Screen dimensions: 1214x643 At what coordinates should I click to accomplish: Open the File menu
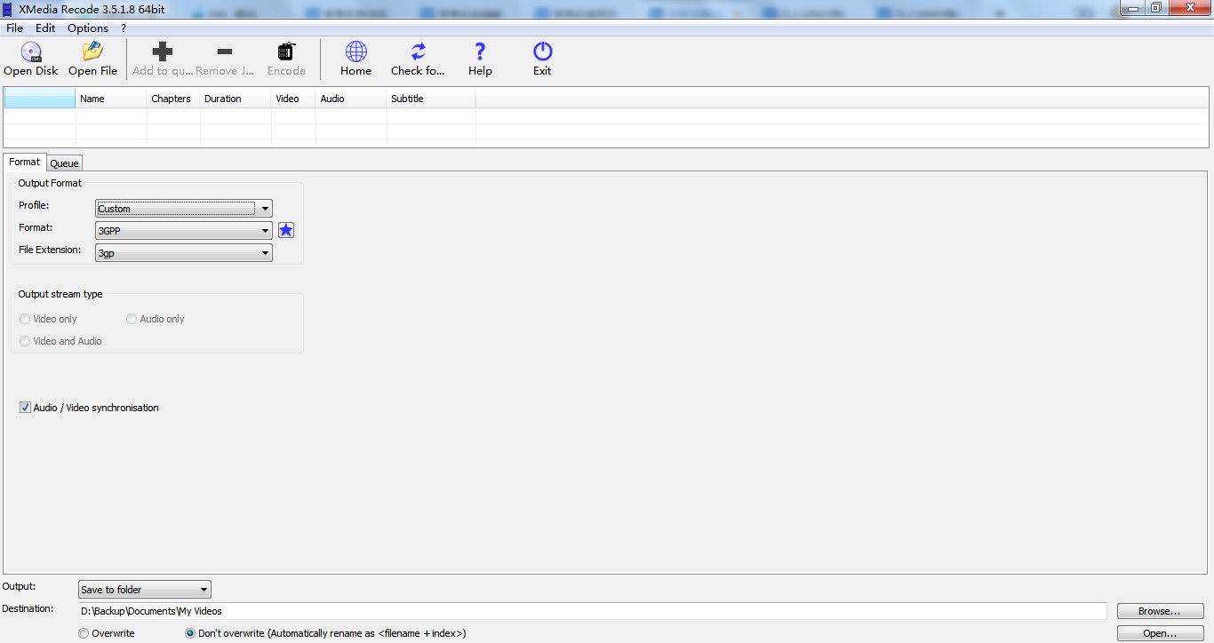click(x=14, y=28)
